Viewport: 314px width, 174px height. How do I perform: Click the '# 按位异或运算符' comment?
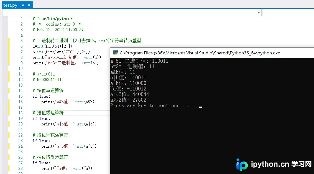(x=50, y=135)
